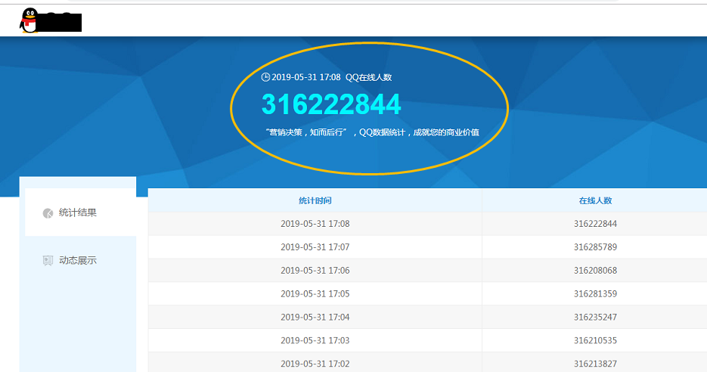Click the presentation icon next to 动态展示
707x372 pixels.
(x=48, y=261)
